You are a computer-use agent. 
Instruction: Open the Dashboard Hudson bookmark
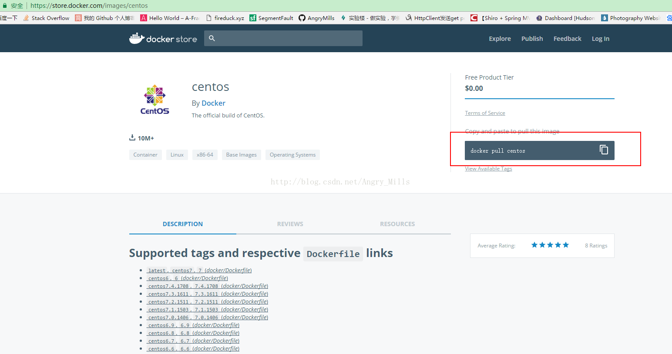(x=565, y=18)
